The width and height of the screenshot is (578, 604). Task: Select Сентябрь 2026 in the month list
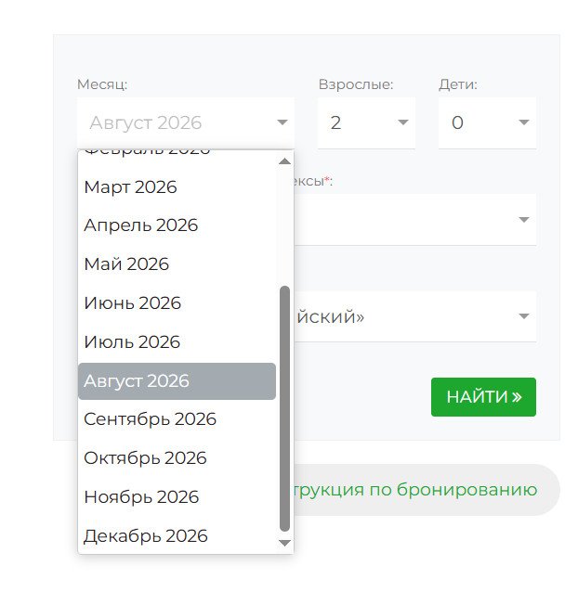(x=150, y=419)
